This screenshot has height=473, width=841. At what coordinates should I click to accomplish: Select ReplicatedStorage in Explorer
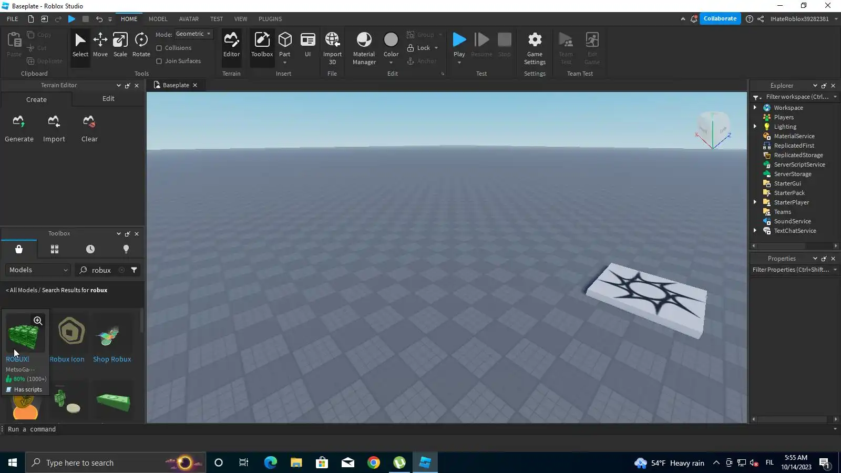click(x=798, y=155)
